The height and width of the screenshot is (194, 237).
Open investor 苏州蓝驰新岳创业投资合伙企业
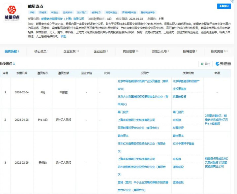click(142, 171)
